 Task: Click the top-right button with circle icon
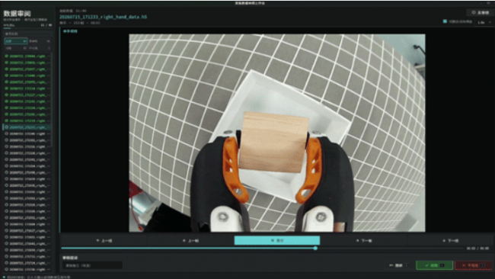[x=480, y=13]
